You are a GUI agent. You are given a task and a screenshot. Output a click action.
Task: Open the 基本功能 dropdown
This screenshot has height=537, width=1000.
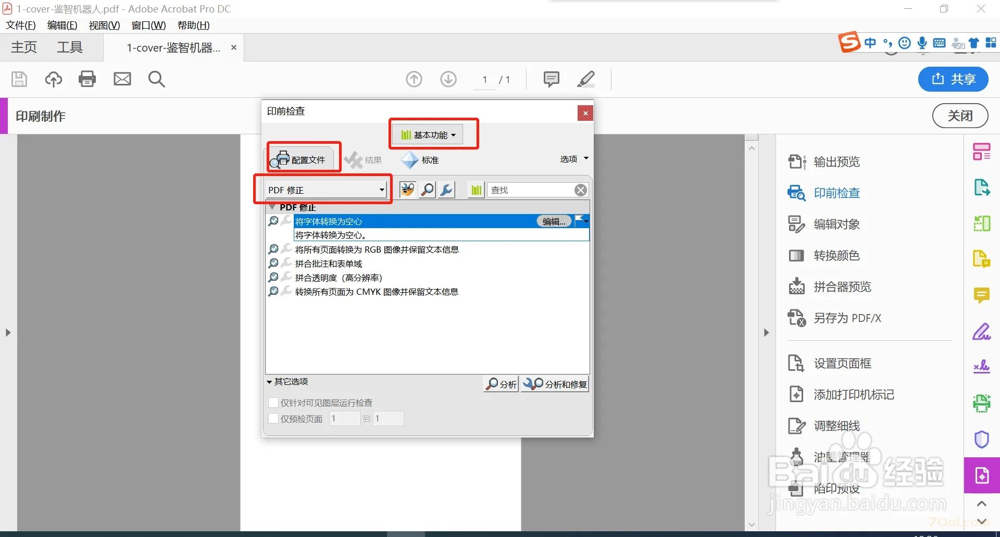click(x=428, y=135)
